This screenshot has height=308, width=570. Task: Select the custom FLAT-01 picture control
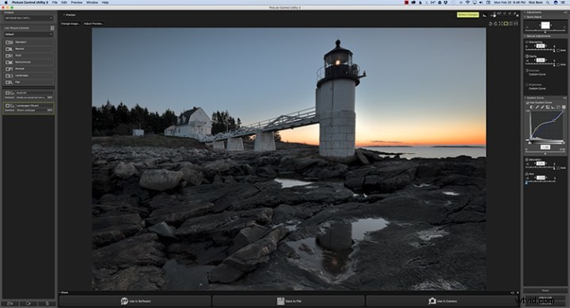29,95
